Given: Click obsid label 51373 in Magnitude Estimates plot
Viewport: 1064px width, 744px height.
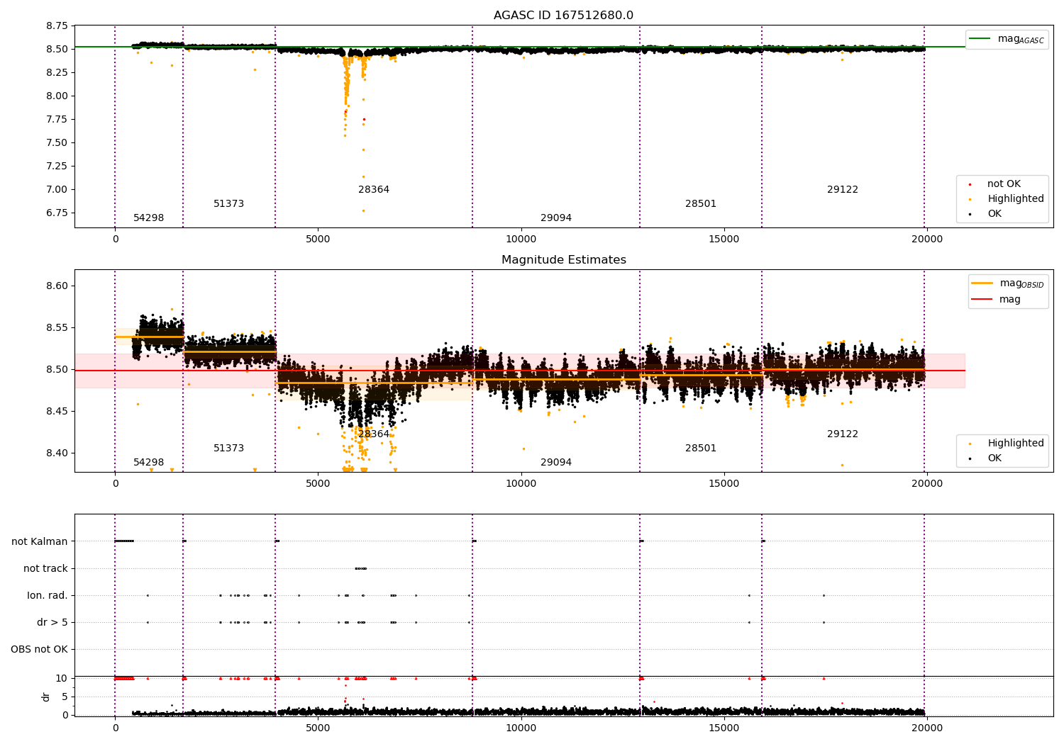Looking at the screenshot, I should point(228,449).
